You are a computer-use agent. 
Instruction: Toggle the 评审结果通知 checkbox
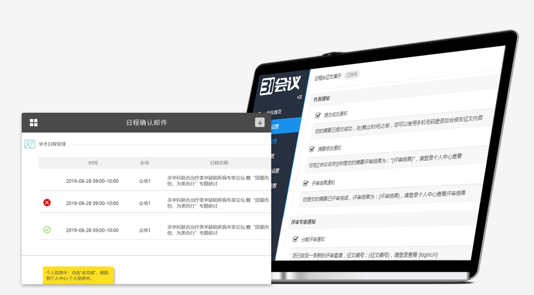305,183
